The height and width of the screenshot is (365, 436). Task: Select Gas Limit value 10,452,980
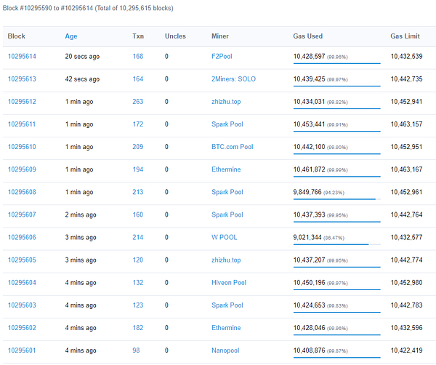point(406,283)
